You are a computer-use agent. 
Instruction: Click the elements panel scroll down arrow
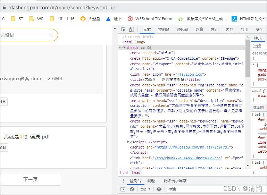(x=248, y=166)
